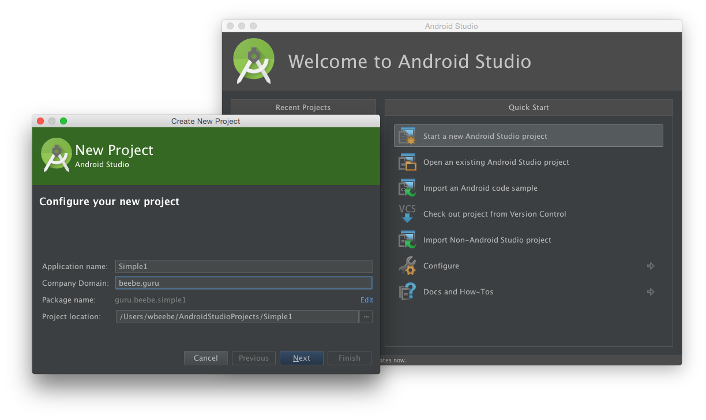Viewport: 706px width, 420px height.
Task: Click the Android Studio logo in the New Project header
Action: point(56,155)
